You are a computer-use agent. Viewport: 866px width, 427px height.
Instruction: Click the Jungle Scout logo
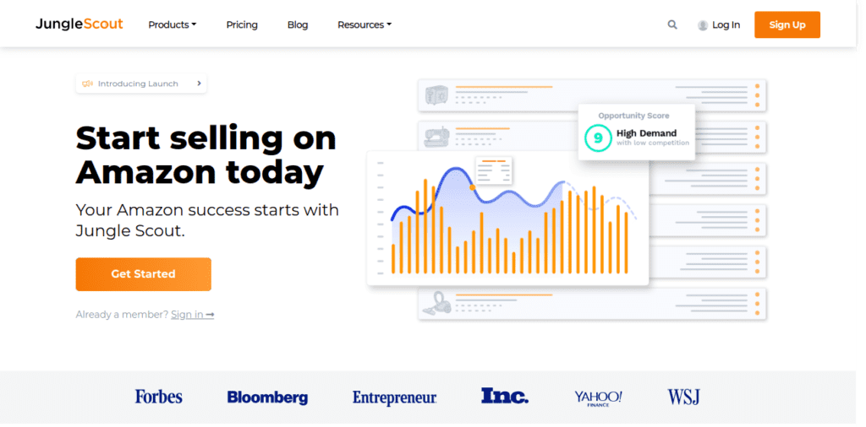[79, 24]
